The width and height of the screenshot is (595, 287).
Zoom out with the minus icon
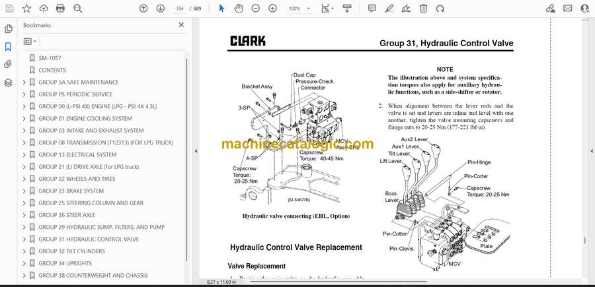[x=255, y=9]
